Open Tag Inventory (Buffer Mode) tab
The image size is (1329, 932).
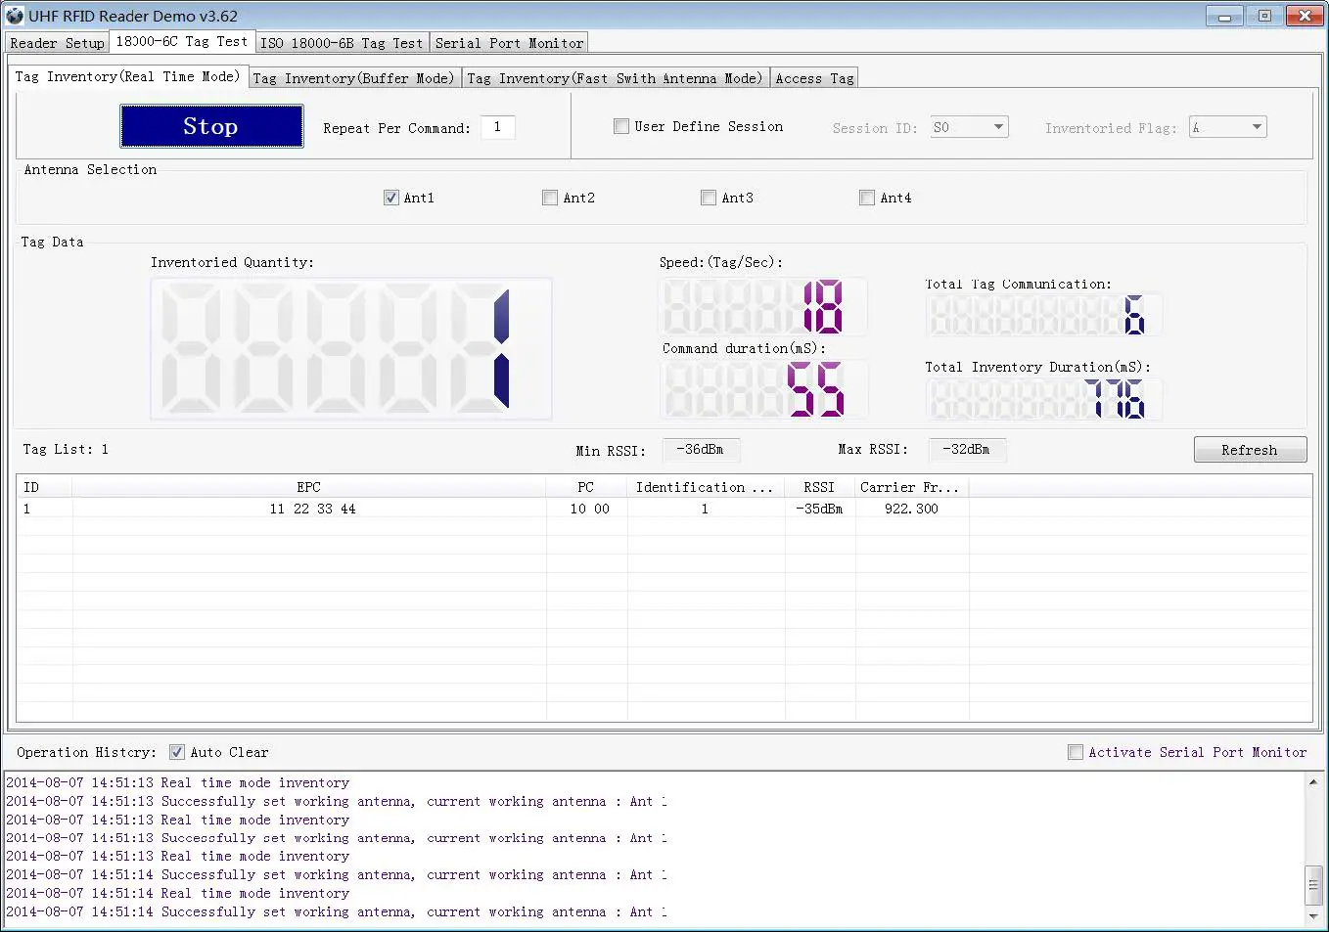pyautogui.click(x=354, y=77)
